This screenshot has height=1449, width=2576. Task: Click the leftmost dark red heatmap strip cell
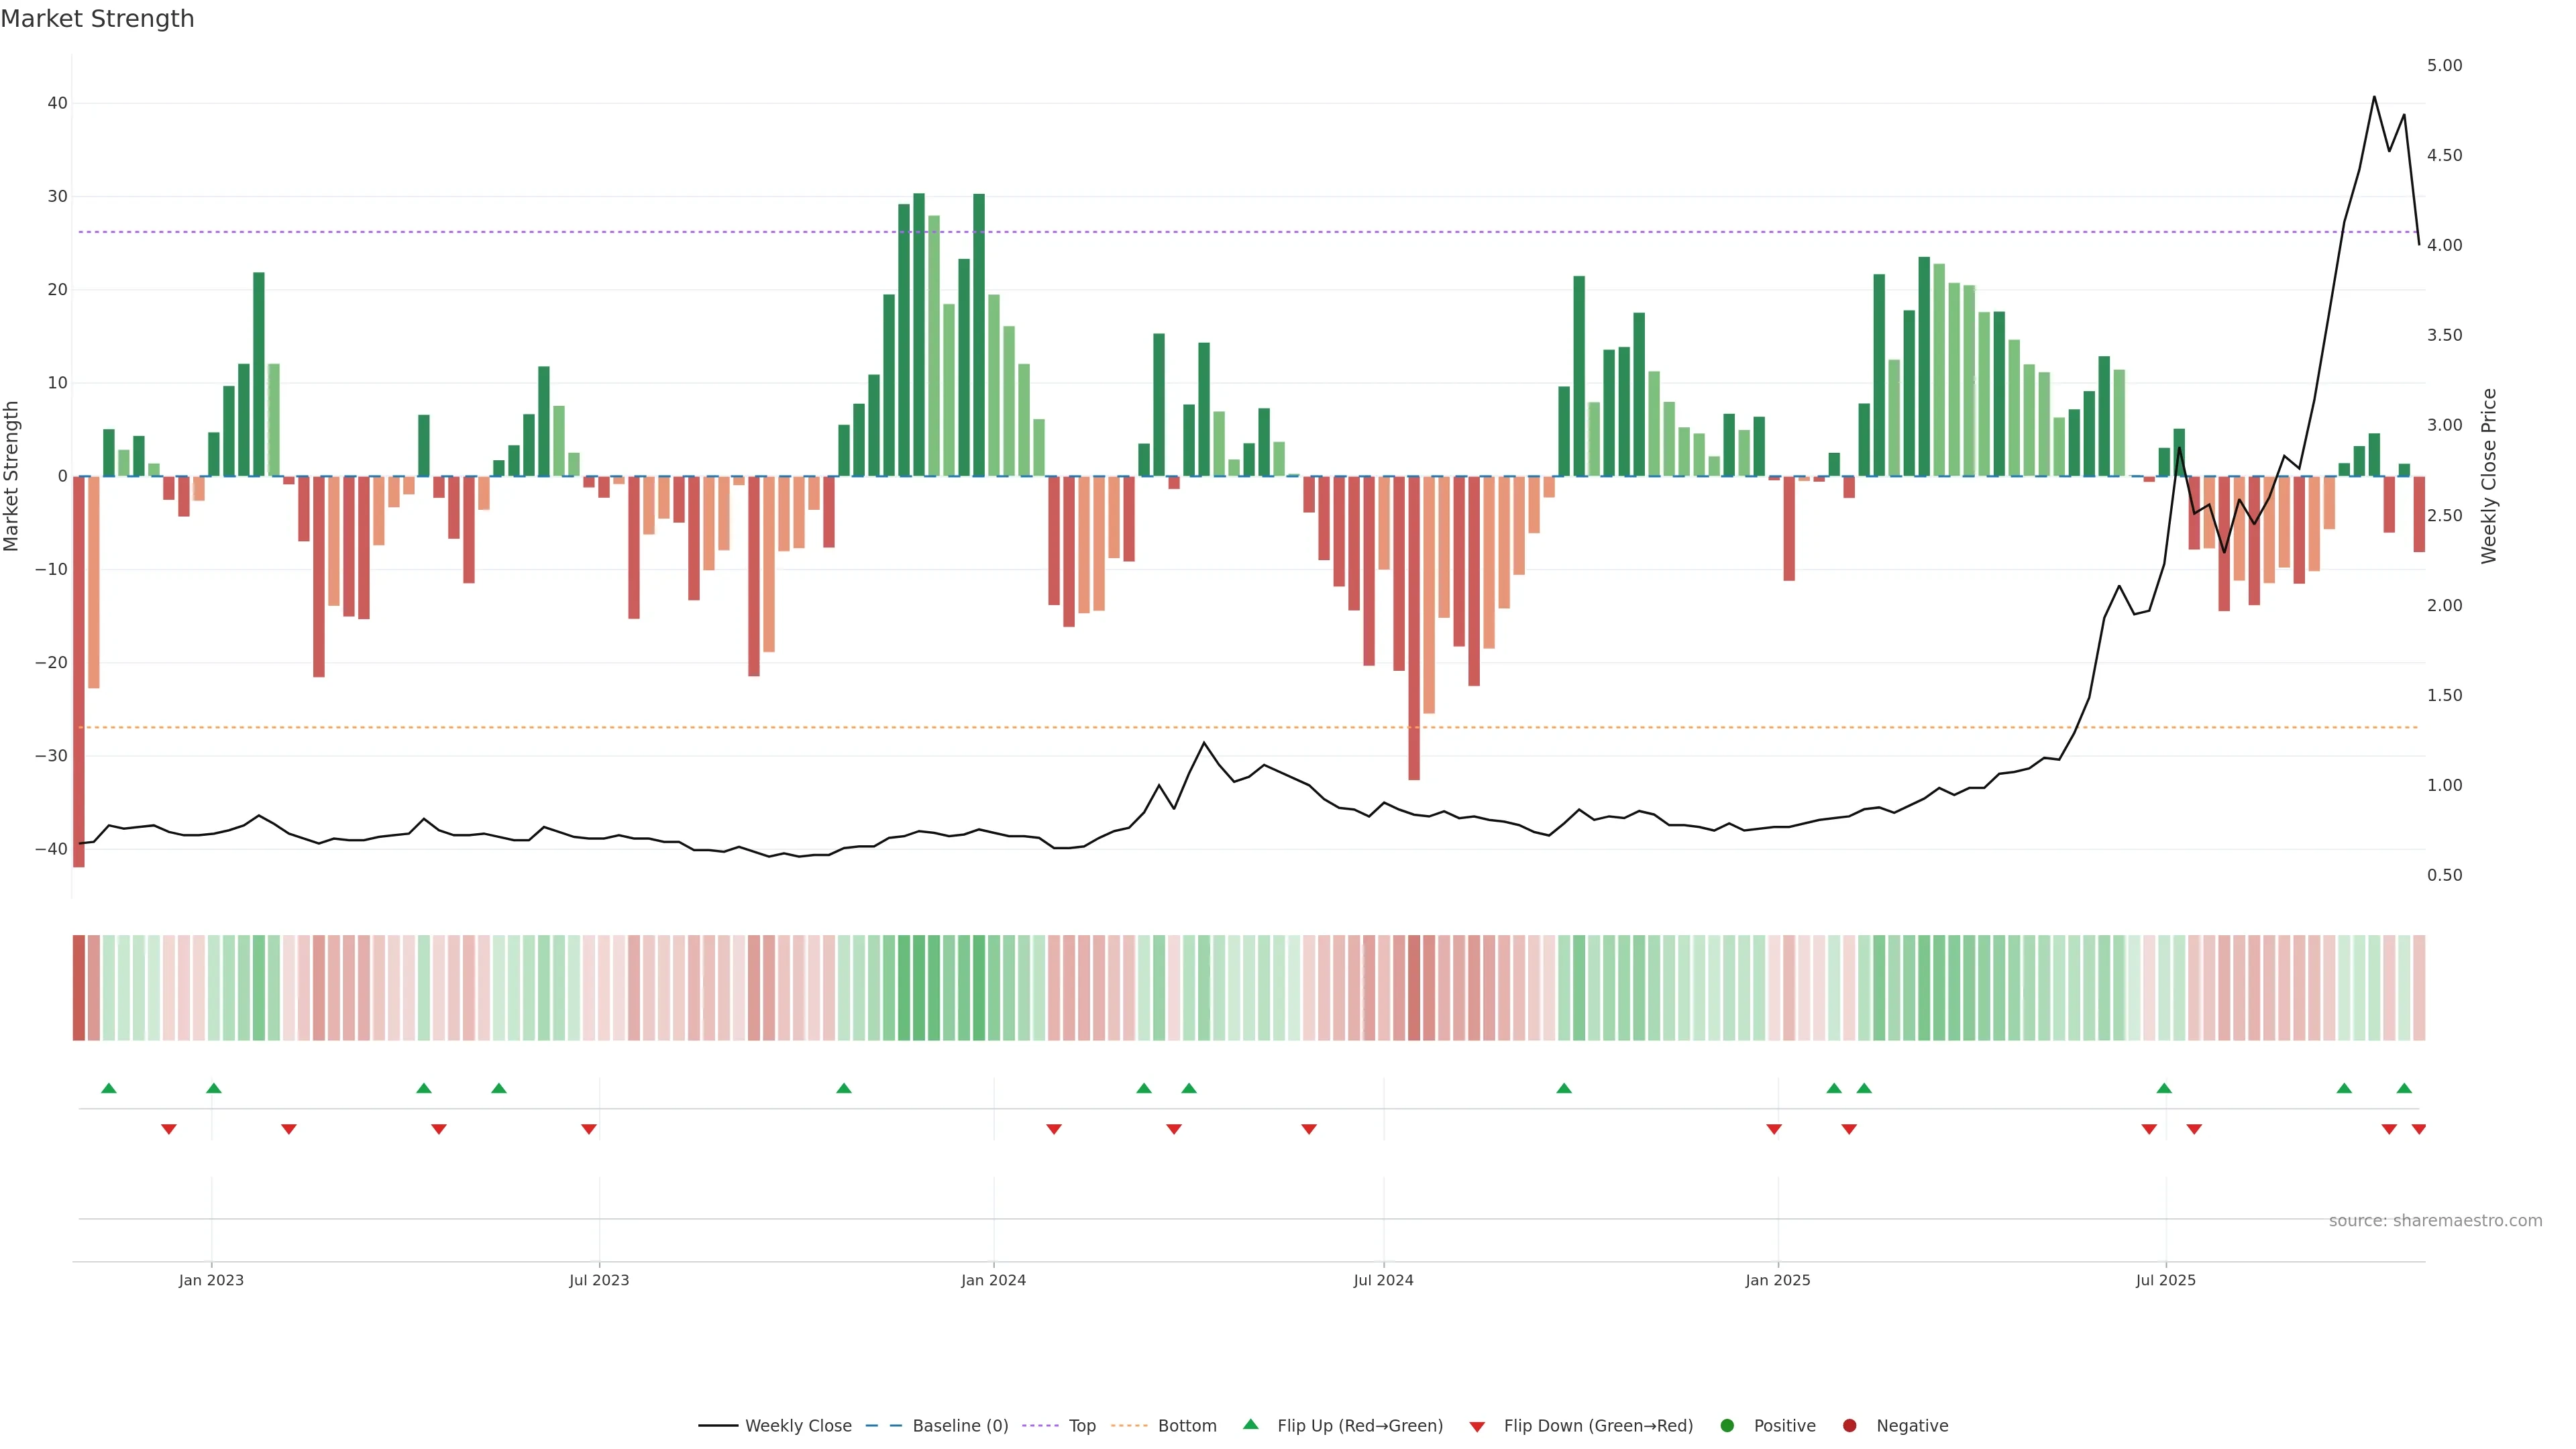click(79, 988)
